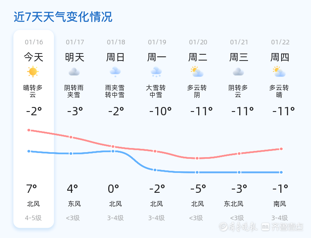The height and width of the screenshot is (238, 311).
Task: Select the 明天 day label
Action: (x=75, y=57)
